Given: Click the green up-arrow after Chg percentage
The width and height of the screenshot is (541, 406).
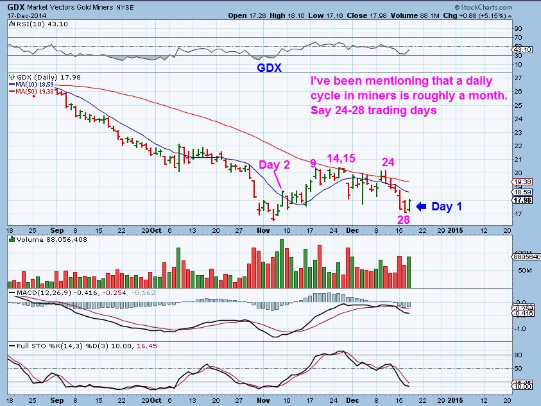Looking at the screenshot, I should [x=510, y=16].
